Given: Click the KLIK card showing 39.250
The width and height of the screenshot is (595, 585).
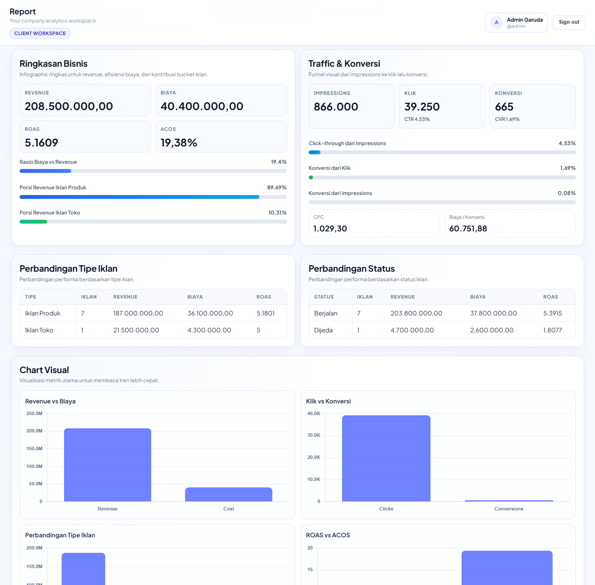Looking at the screenshot, I should 442,106.
